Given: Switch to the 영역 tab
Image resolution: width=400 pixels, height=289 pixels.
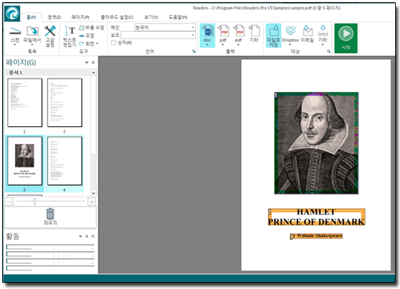Looking at the screenshot, I should (54, 17).
